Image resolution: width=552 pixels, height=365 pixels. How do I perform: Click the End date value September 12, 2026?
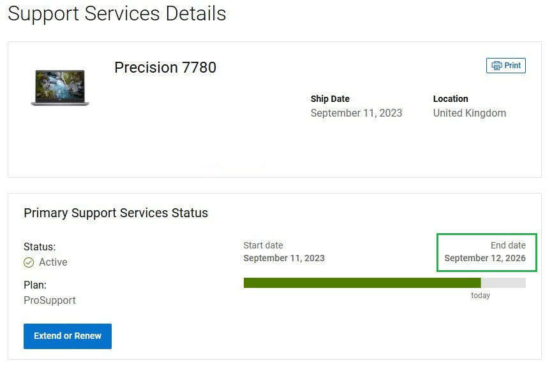click(485, 259)
